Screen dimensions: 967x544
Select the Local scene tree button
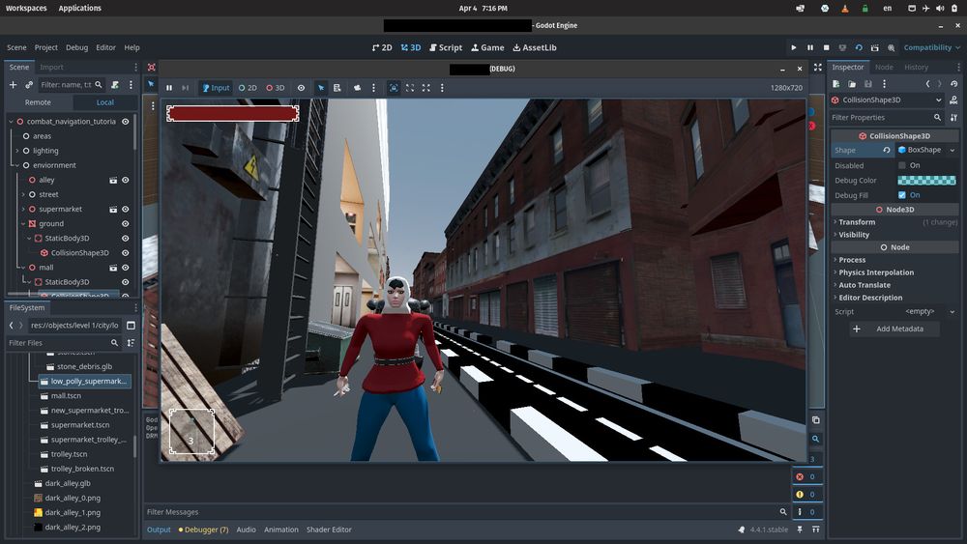[105, 102]
